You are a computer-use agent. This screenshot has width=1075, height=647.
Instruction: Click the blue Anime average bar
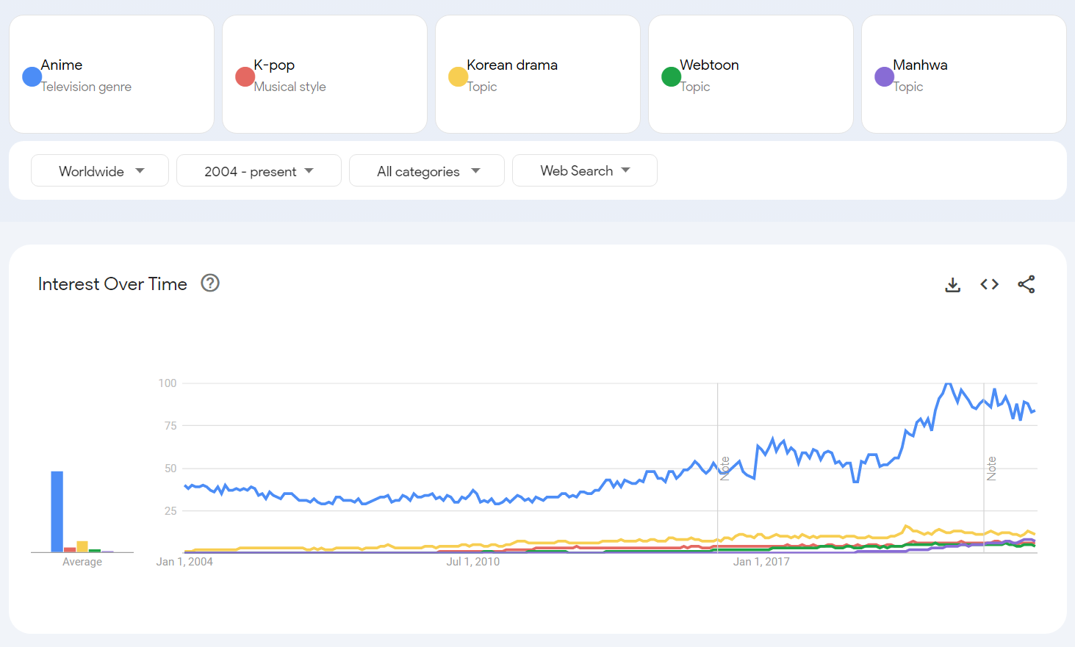pyautogui.click(x=57, y=511)
